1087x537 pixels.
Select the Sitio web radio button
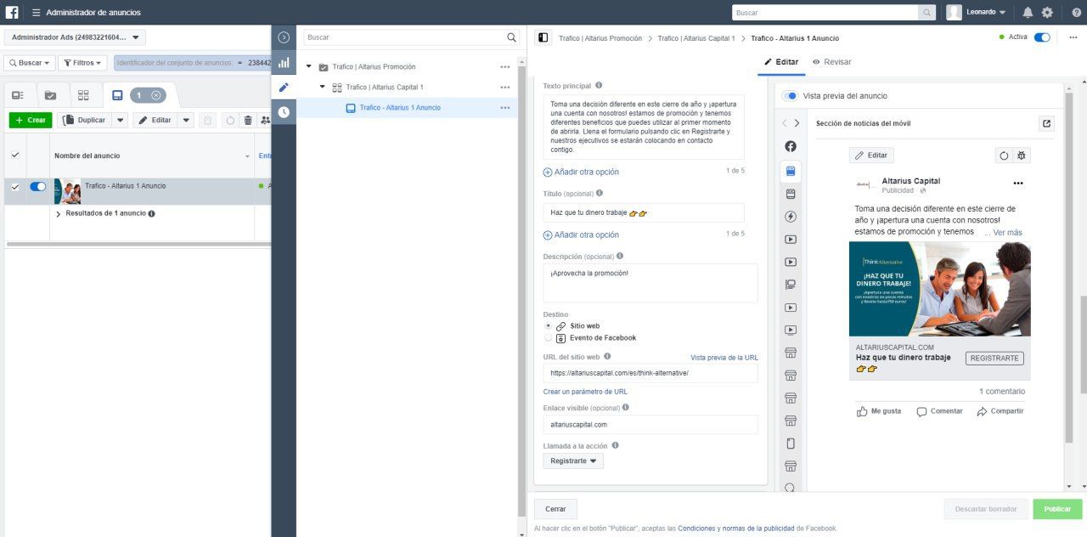[x=548, y=325]
